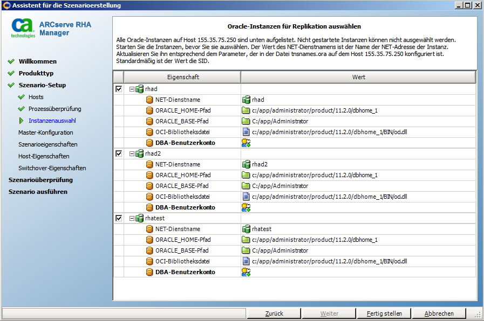Click the file icon of rhad oci.dll value
The image size is (484, 321).
pos(246,132)
